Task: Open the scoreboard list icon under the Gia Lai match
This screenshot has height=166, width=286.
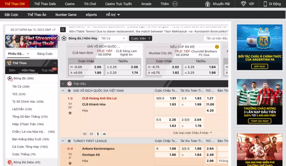Action: pyautogui.click(x=92, y=134)
